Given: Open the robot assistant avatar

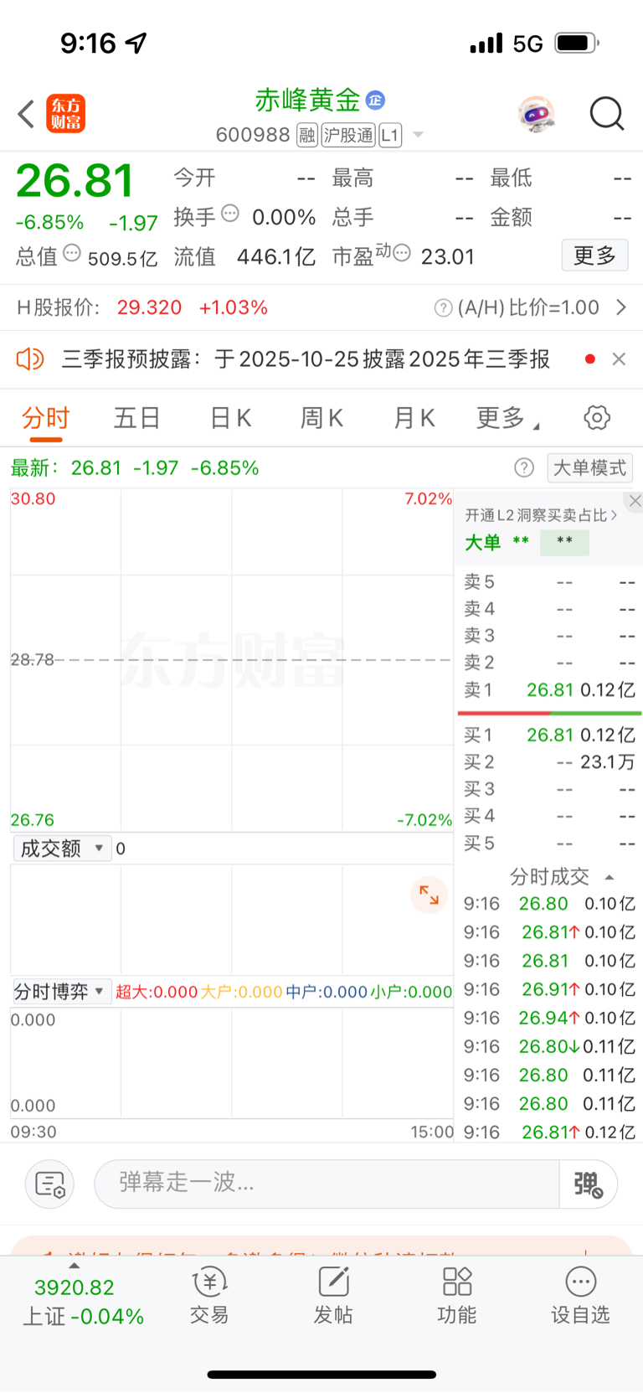Looking at the screenshot, I should (x=536, y=114).
